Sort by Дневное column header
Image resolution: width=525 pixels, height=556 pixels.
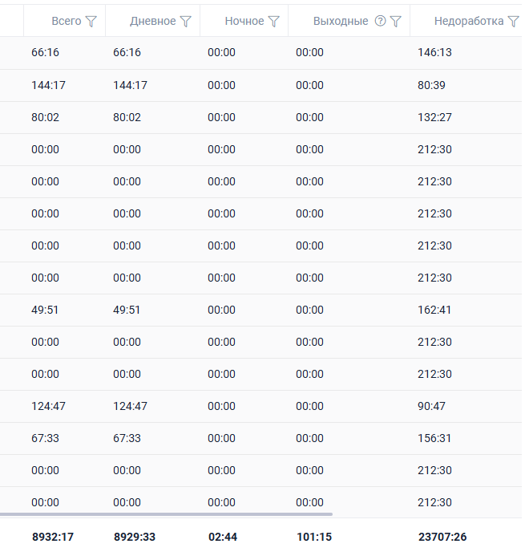(152, 21)
